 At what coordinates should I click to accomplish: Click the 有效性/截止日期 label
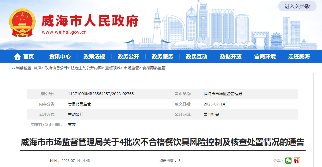point(47,125)
